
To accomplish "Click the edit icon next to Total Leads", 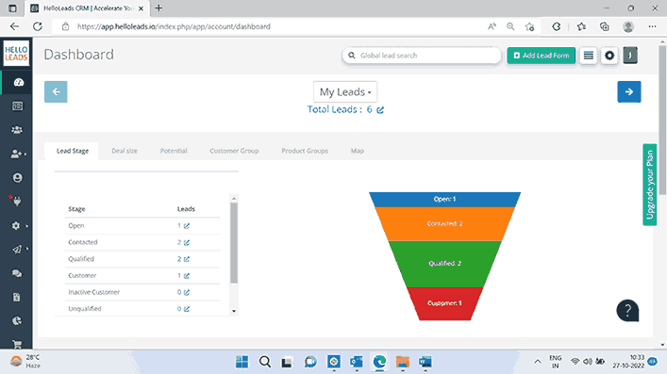I will [380, 110].
